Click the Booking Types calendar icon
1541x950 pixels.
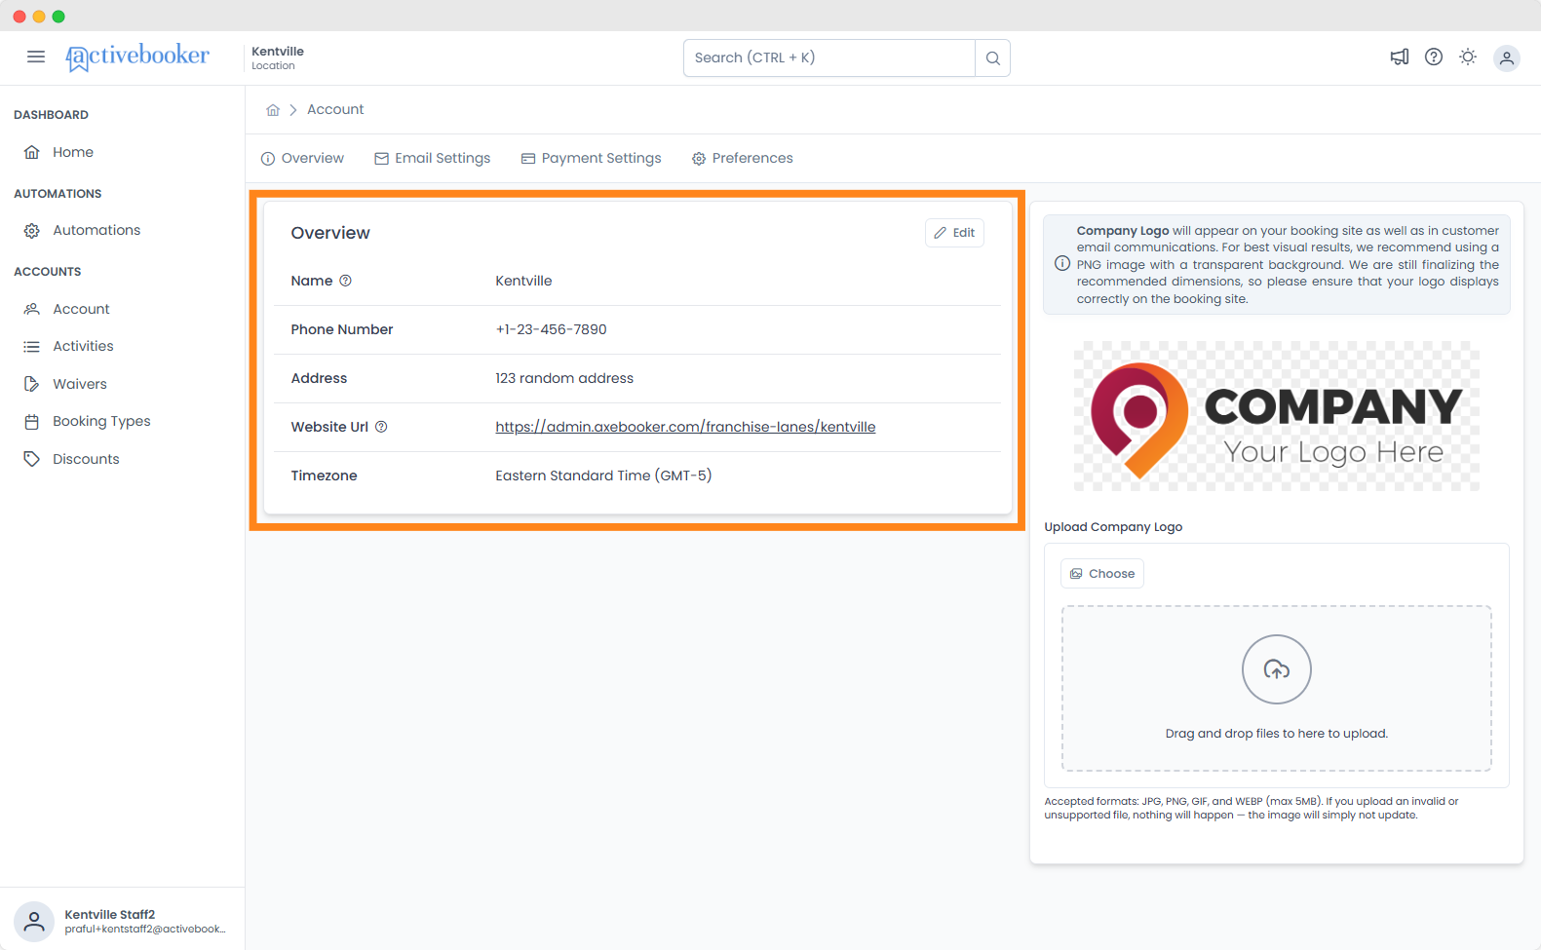[32, 422]
